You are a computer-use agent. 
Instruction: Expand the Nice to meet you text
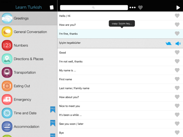[x=69, y=106]
